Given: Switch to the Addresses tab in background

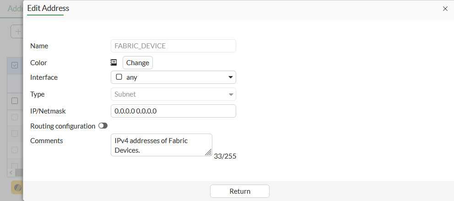Looking at the screenshot, I should pyautogui.click(x=15, y=9).
